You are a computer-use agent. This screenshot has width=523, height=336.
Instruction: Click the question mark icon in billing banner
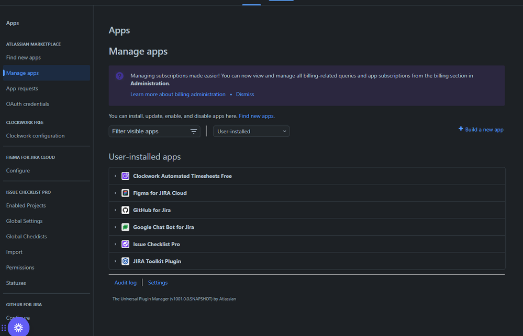tap(119, 76)
